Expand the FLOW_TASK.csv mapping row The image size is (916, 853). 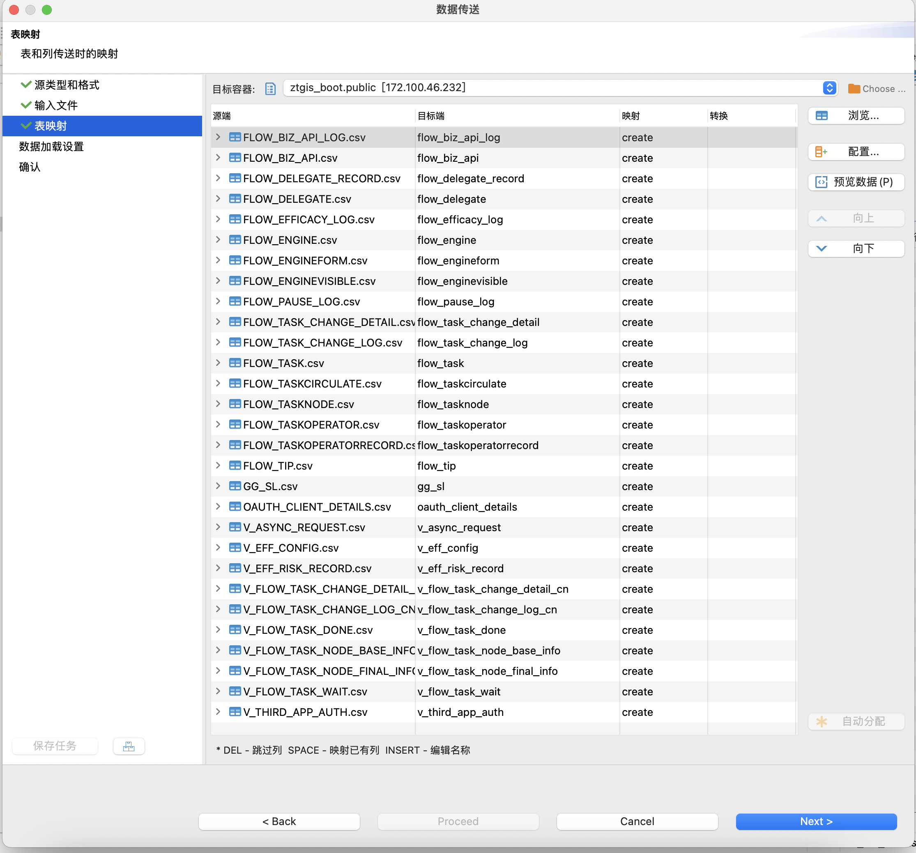(218, 363)
